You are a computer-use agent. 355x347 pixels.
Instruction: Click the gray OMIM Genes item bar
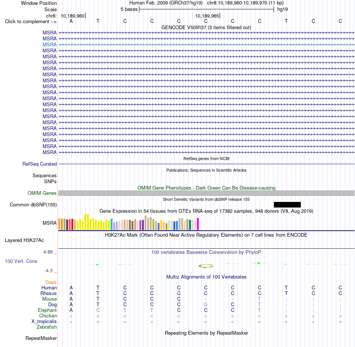click(206, 193)
